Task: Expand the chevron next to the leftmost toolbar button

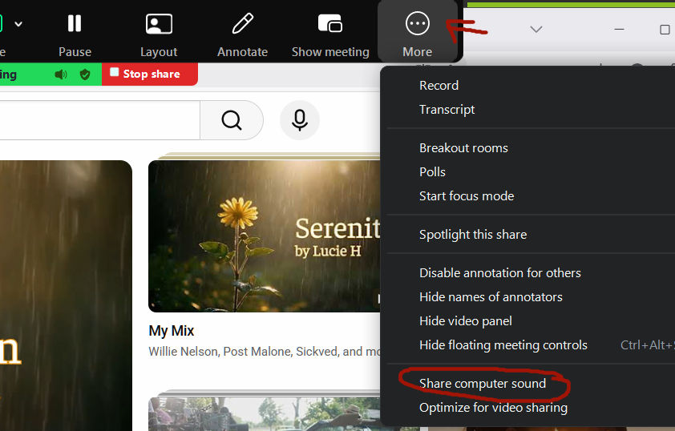Action: pos(18,24)
